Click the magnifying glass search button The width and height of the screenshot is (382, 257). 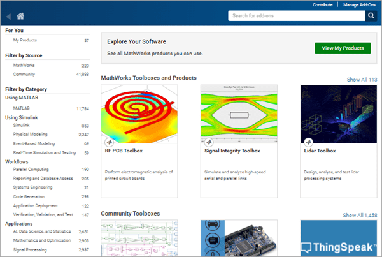[x=371, y=15]
